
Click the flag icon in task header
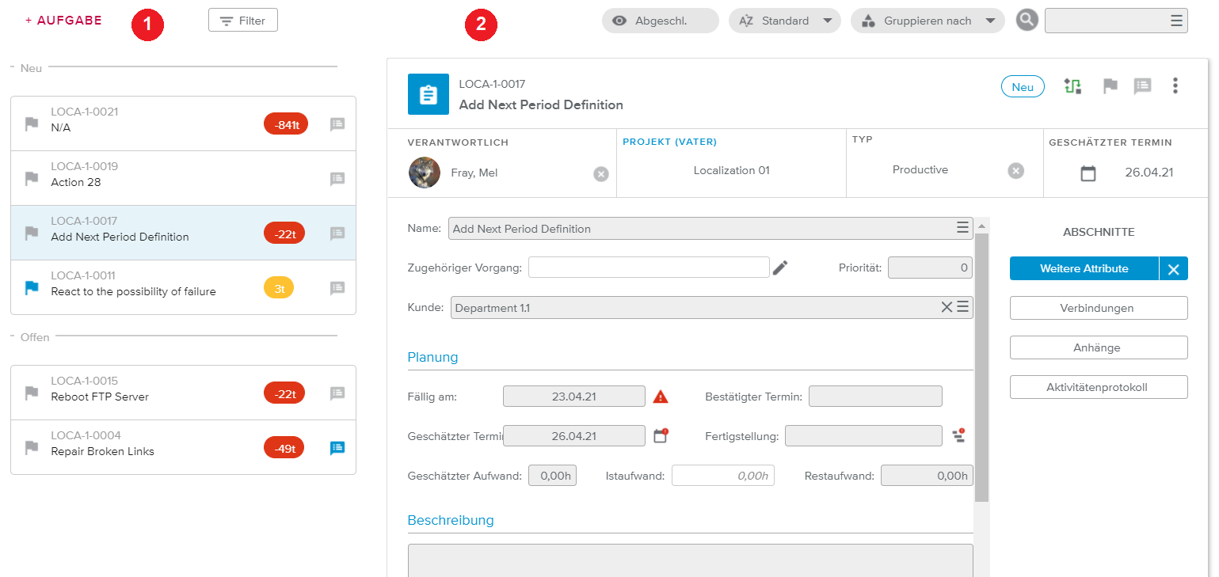pos(1110,86)
